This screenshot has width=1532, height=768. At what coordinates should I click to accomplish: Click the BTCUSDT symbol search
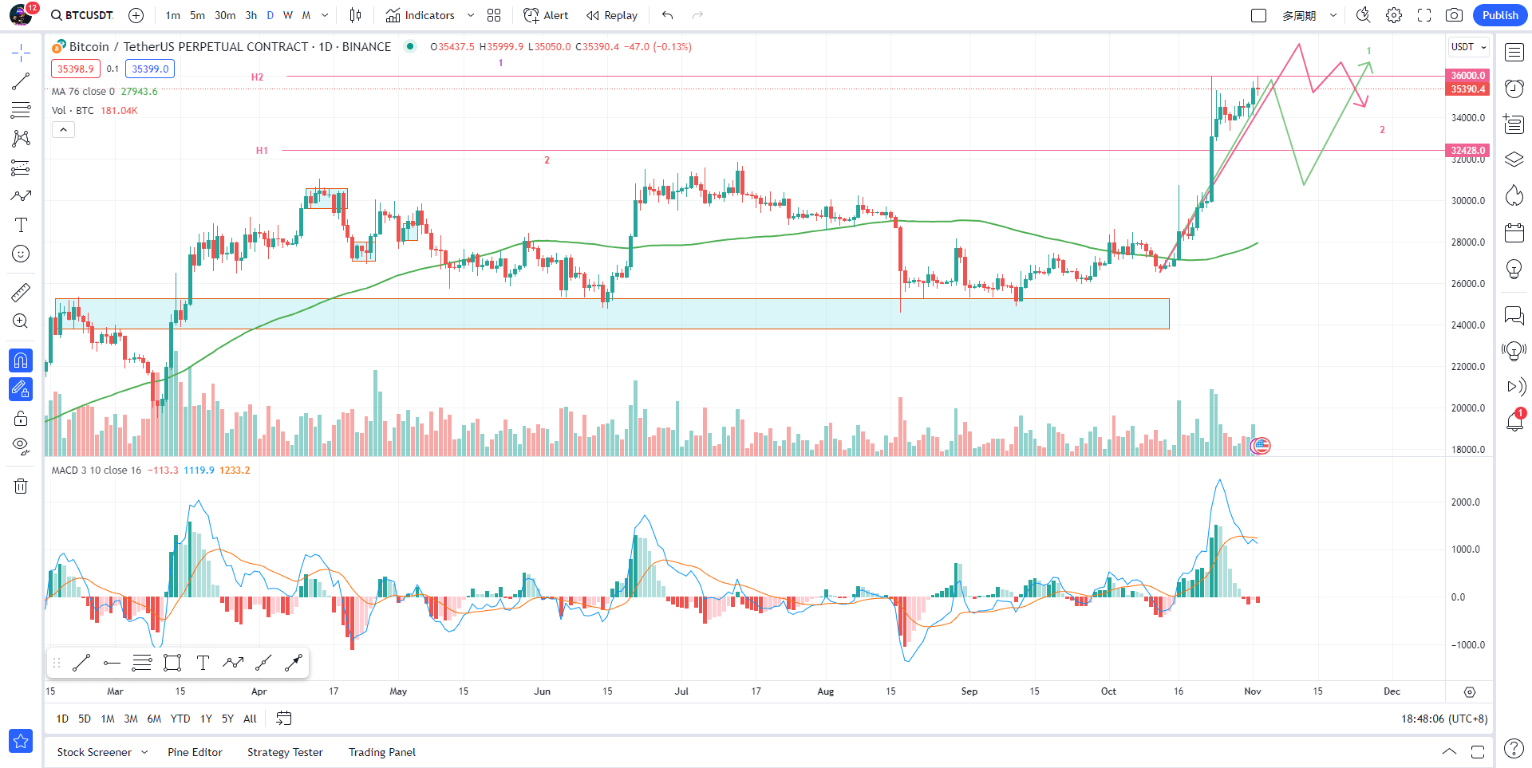tap(81, 15)
